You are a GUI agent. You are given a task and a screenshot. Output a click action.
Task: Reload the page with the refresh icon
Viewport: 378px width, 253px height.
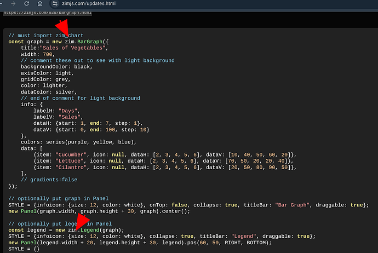tap(26, 4)
